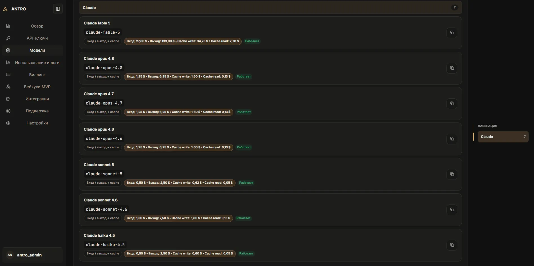Copy the claude-opus-4.7 model ID
Image resolution: width=534 pixels, height=266 pixels.
pos(452,103)
